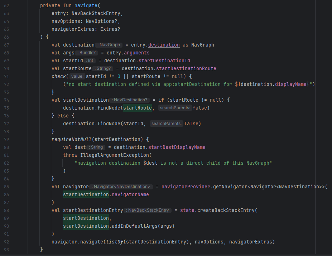Viewport: 332px width, 256px height.
Task: Click navigatorExtras argument on line 92
Action: [x=250, y=242]
